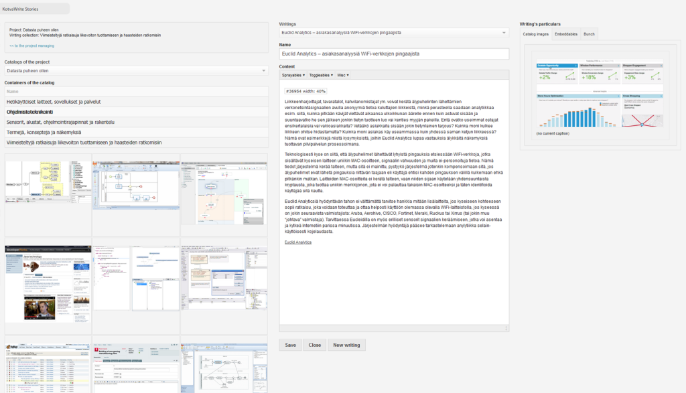
Task: Select the orange-boxes modeling tool thumbnail
Action: click(x=224, y=278)
